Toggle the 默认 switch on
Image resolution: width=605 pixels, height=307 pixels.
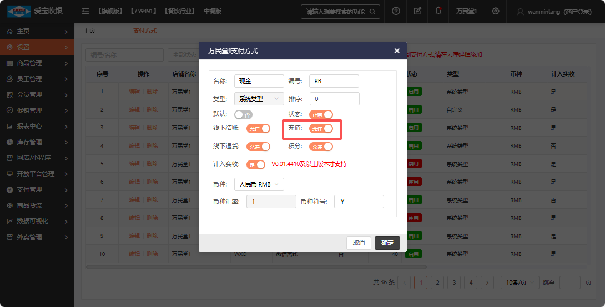(x=243, y=114)
